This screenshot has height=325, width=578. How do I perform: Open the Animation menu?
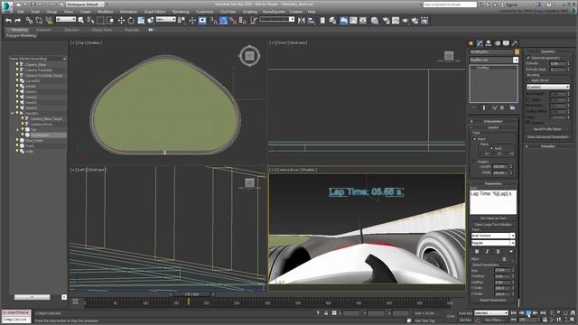(128, 12)
